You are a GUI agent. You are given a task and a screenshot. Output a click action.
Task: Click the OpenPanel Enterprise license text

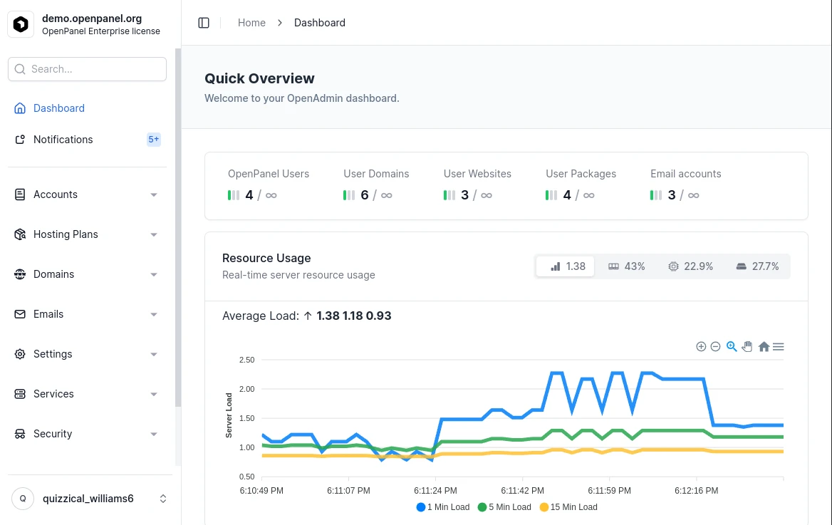101,31
